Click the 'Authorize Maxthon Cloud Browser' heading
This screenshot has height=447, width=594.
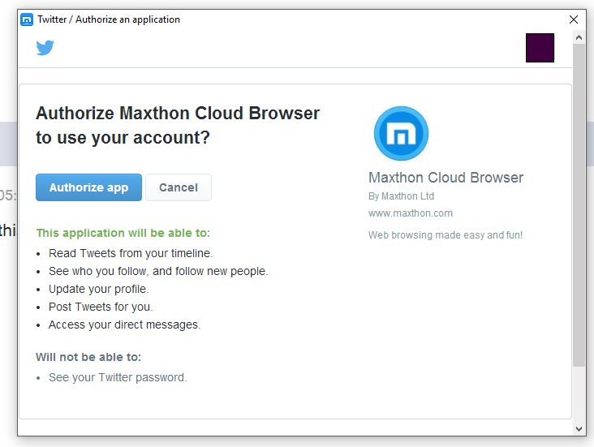[178, 114]
